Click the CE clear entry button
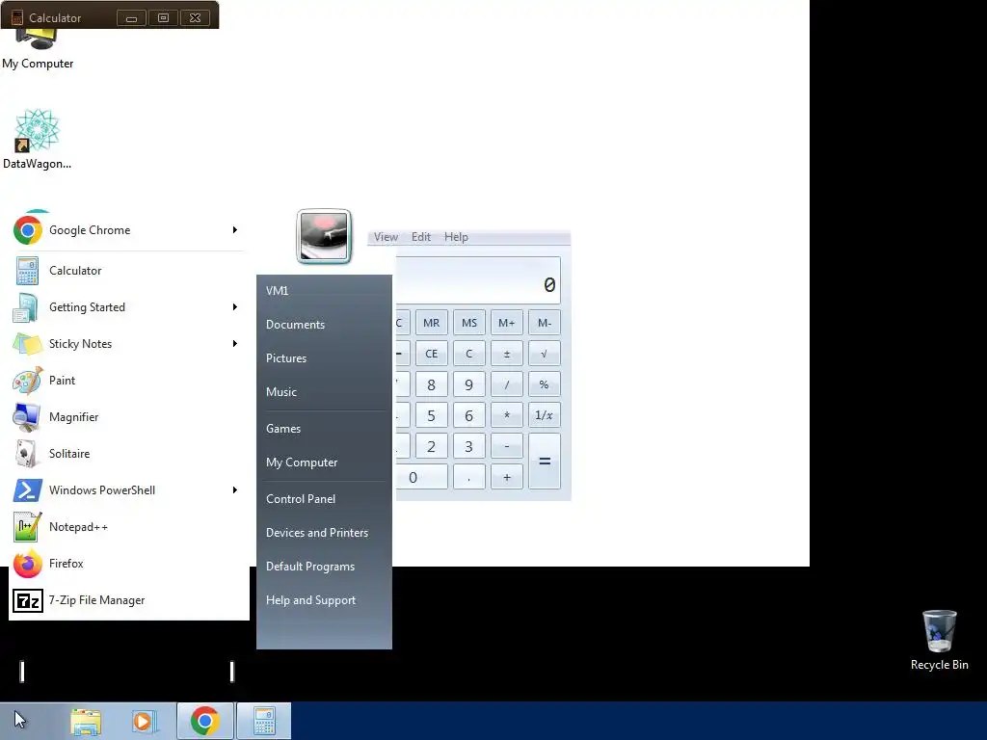The width and height of the screenshot is (987, 740). (431, 354)
